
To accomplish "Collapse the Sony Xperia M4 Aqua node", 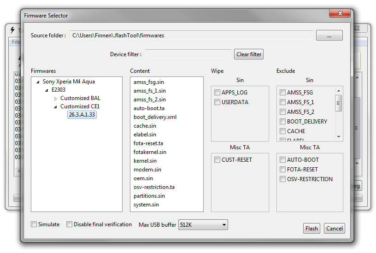I will 38,82.
